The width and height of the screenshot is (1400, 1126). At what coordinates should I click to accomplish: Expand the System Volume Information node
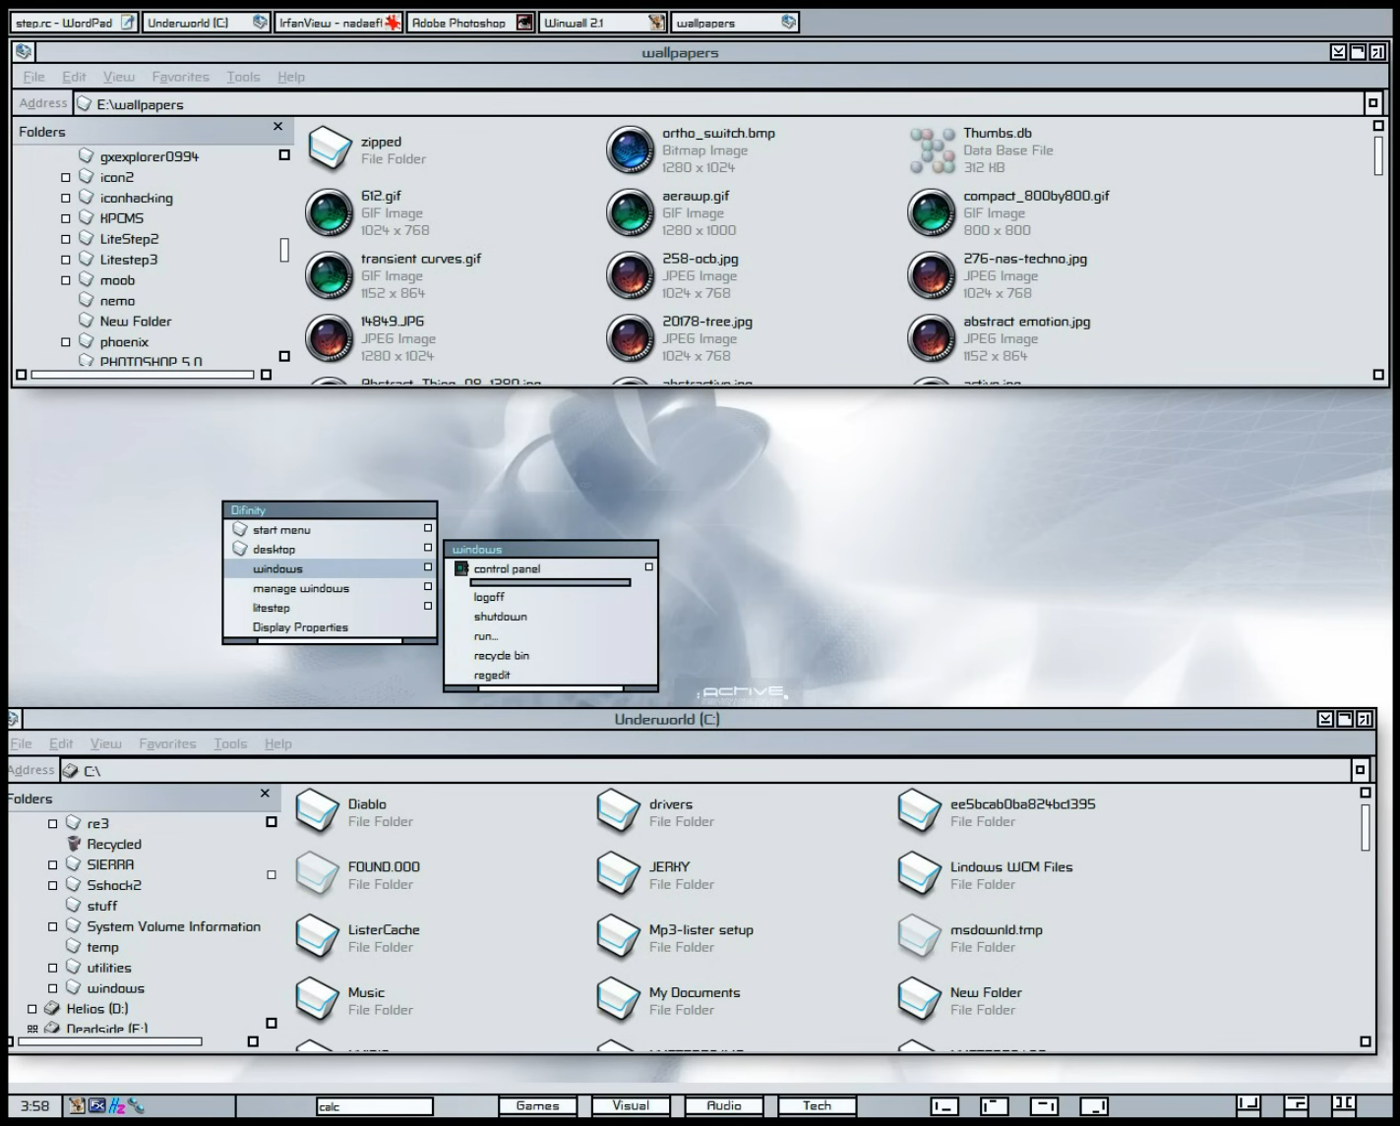(x=53, y=927)
